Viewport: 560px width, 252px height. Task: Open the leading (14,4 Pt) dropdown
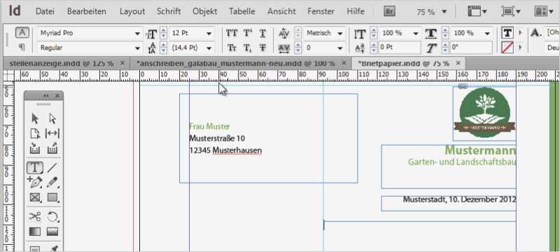tap(209, 48)
